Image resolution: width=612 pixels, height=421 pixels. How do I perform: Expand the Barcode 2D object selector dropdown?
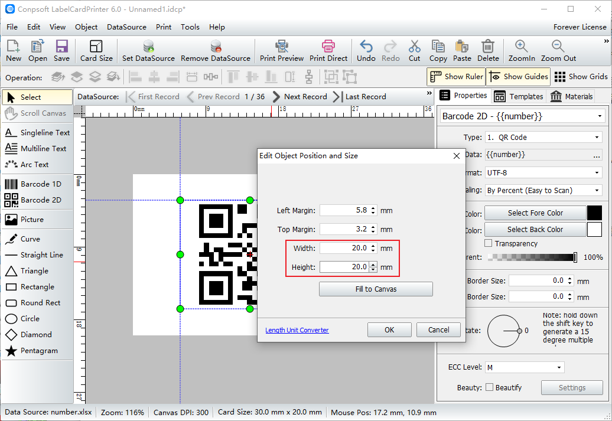click(600, 116)
